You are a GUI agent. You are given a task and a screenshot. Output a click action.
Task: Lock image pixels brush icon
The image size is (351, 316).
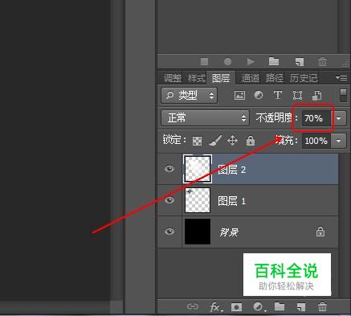214,141
